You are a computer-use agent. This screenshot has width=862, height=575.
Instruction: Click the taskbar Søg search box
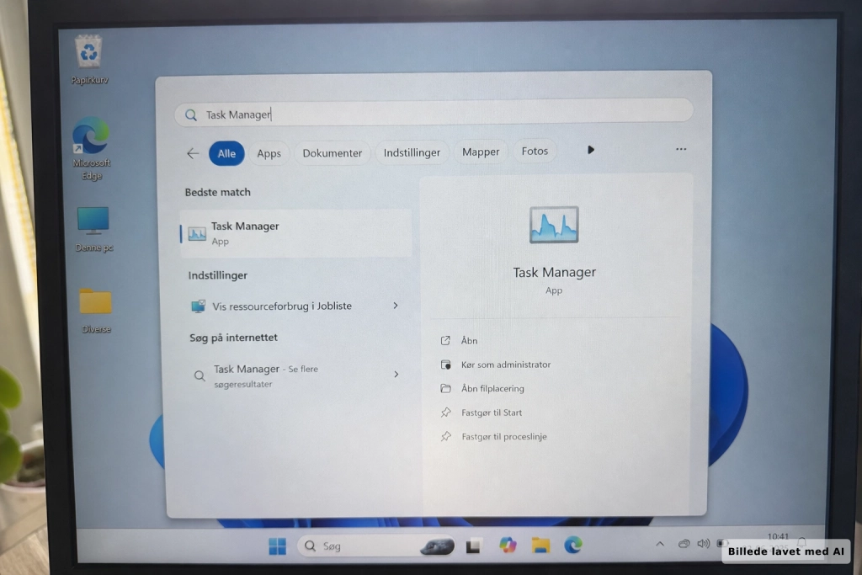click(x=376, y=546)
